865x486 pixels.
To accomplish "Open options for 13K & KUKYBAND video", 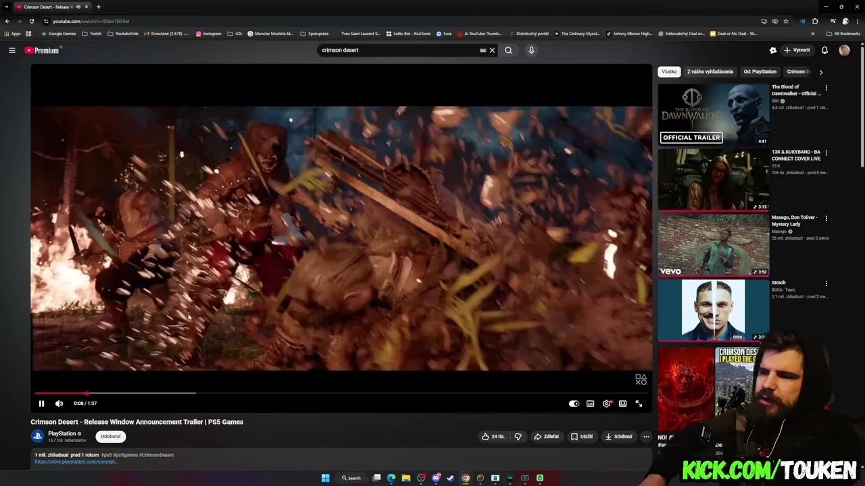I will coord(826,153).
